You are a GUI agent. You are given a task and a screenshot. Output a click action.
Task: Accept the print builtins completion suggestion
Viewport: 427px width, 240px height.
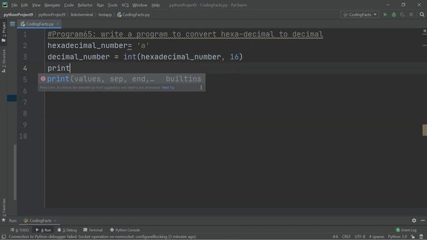tap(121, 79)
